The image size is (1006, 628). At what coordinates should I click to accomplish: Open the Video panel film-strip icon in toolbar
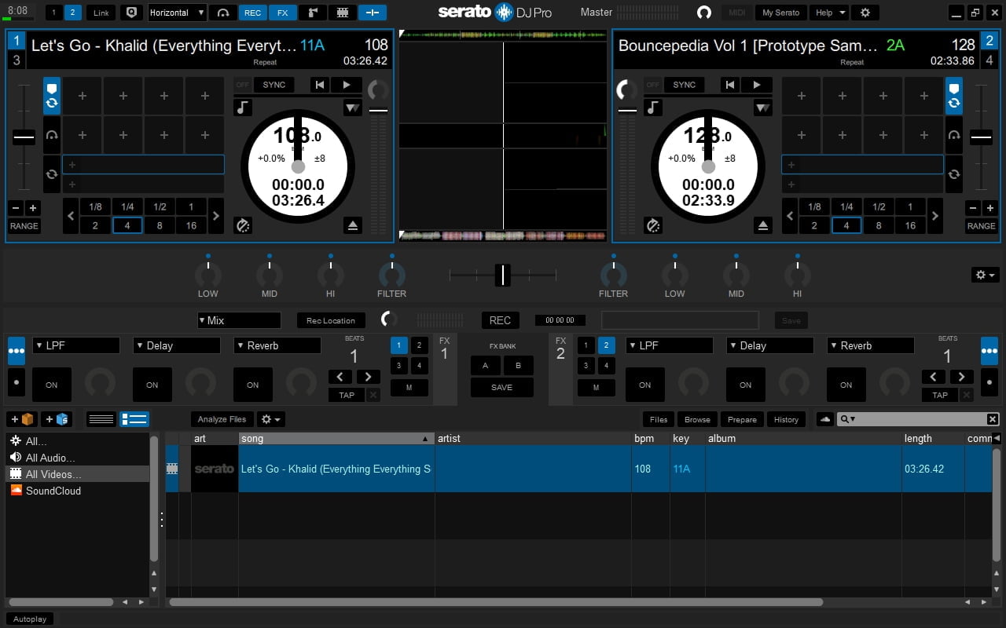(x=342, y=13)
